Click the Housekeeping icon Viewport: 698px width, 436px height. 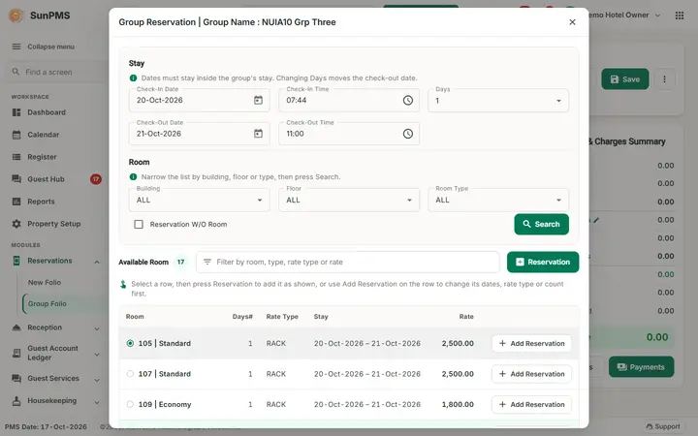16,400
